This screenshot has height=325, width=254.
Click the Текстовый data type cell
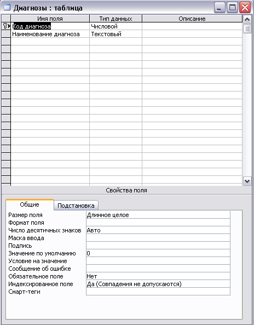[116, 34]
